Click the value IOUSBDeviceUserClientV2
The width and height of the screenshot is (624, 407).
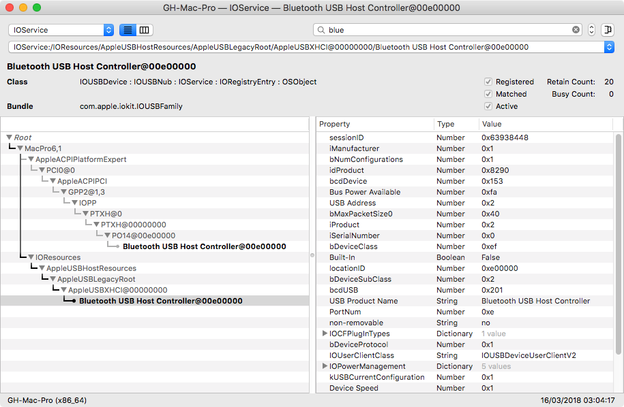tap(529, 355)
